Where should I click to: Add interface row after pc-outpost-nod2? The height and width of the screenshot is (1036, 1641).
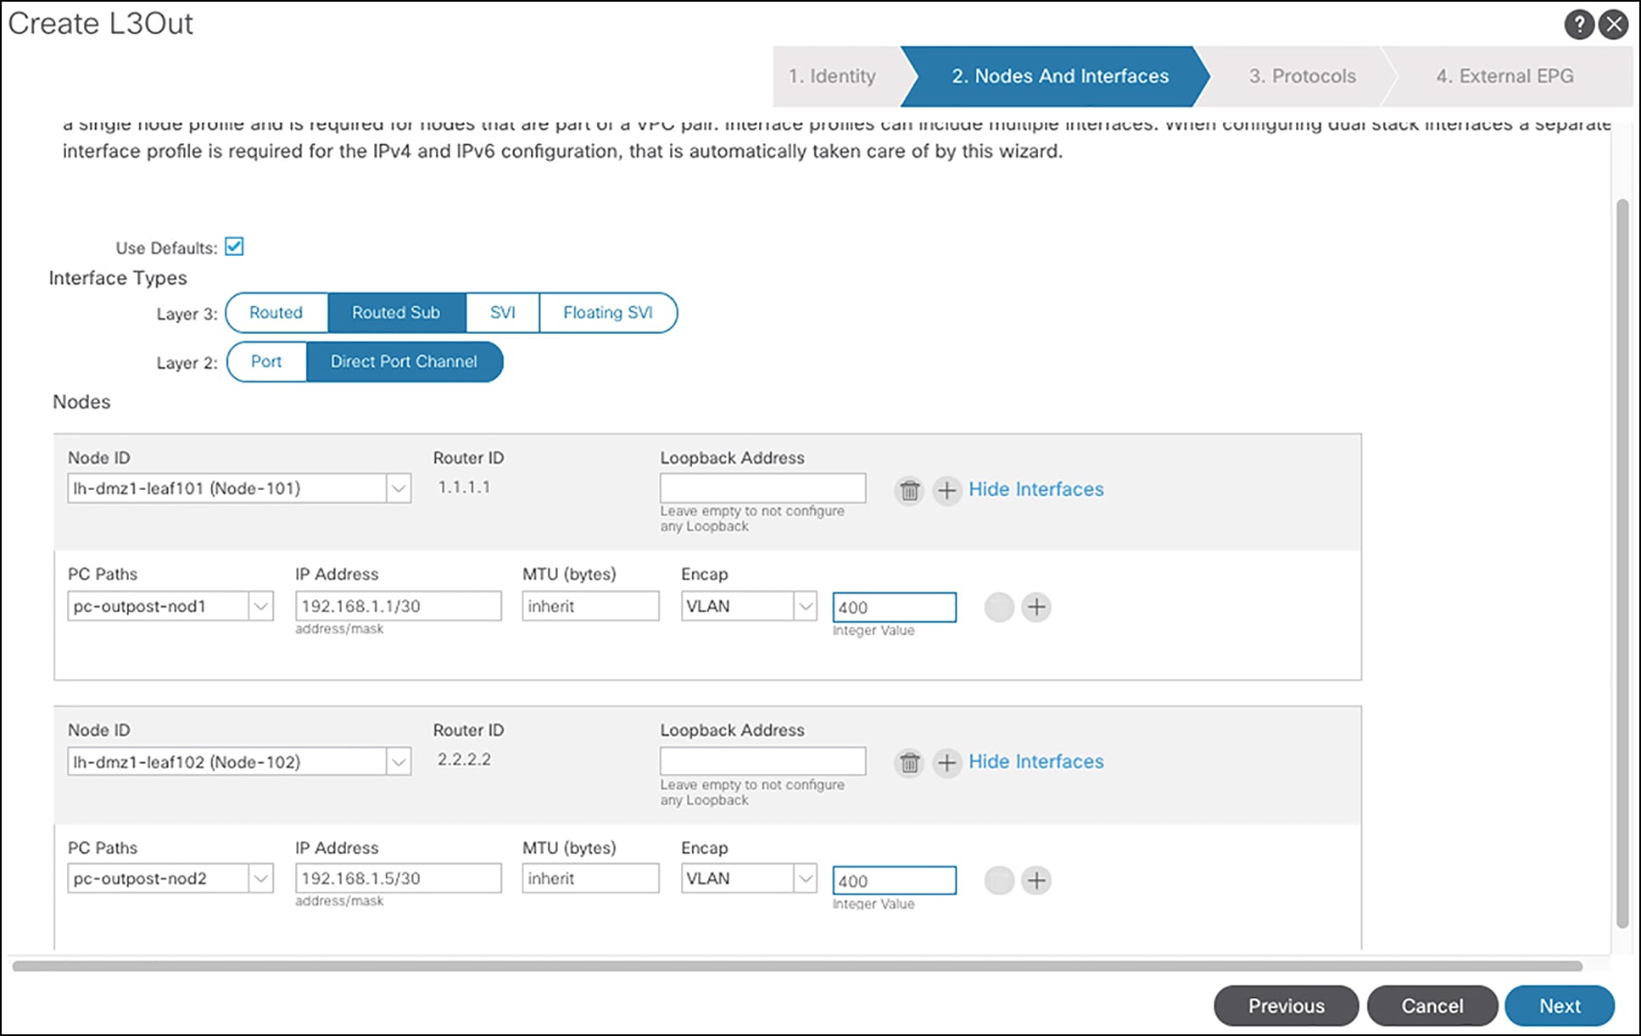click(x=1035, y=880)
